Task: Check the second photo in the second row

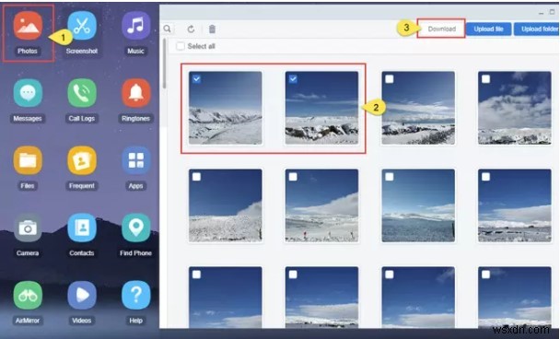Action: tap(293, 177)
